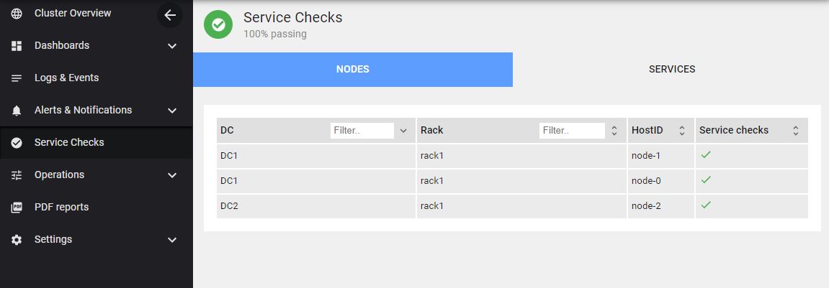Expand the Operations menu chevron
Image resolution: width=829 pixels, height=288 pixels.
tap(172, 175)
